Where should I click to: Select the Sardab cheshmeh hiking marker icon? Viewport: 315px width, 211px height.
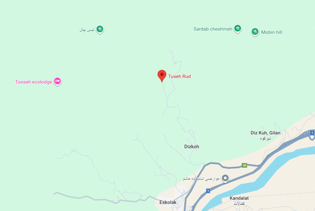tap(237, 28)
